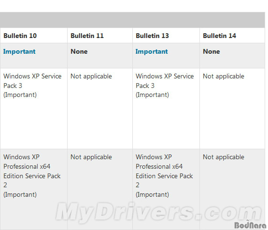268x230 pixels.
Task: Click the MyDrivers.com watermark
Action: pos(159,212)
